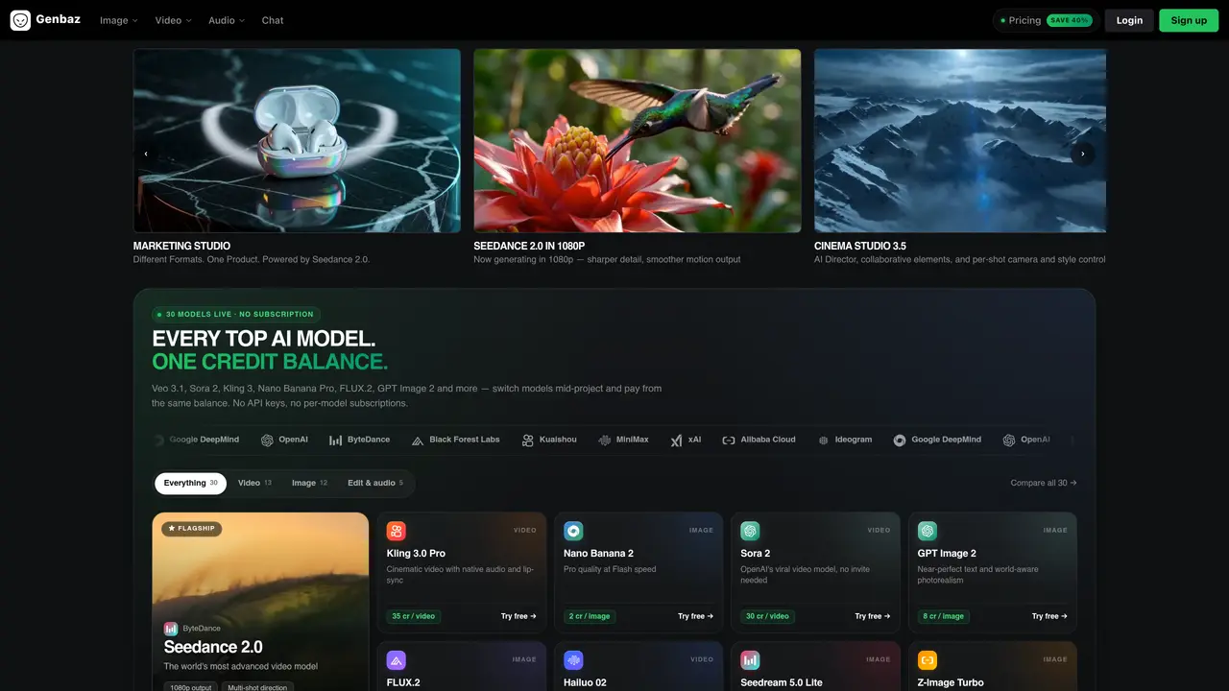
Task: Open Pricing with Save 40% badge
Action: pos(1046,20)
